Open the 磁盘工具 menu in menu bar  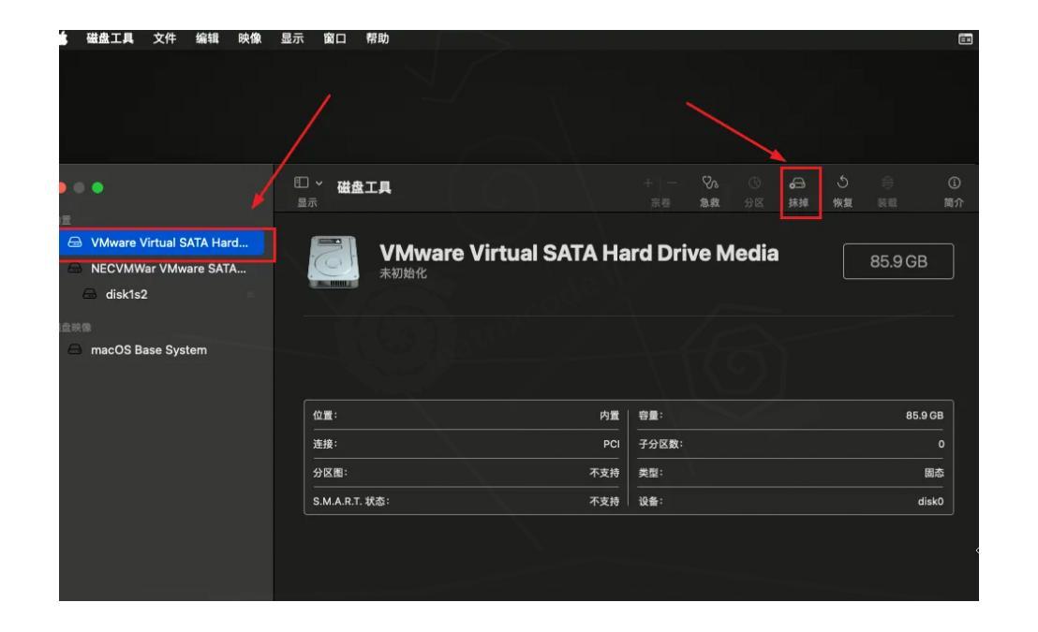110,38
